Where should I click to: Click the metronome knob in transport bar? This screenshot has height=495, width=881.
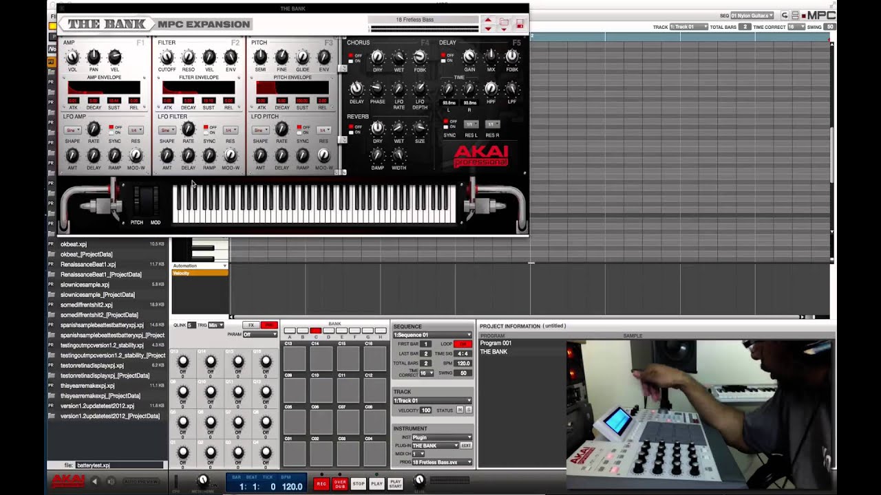203,481
